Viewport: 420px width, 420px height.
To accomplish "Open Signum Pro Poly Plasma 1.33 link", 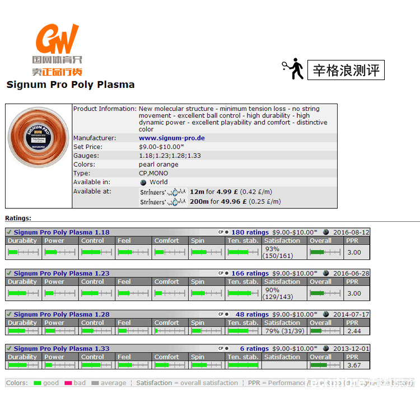I will (62, 348).
